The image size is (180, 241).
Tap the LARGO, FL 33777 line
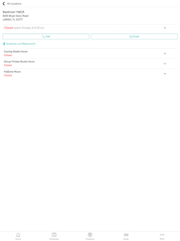point(13,20)
